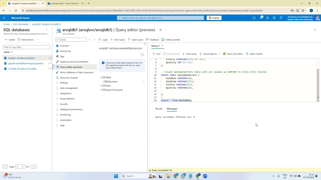Favorite this resource with the star icon
The height and width of the screenshot is (180, 321).
[160, 30]
